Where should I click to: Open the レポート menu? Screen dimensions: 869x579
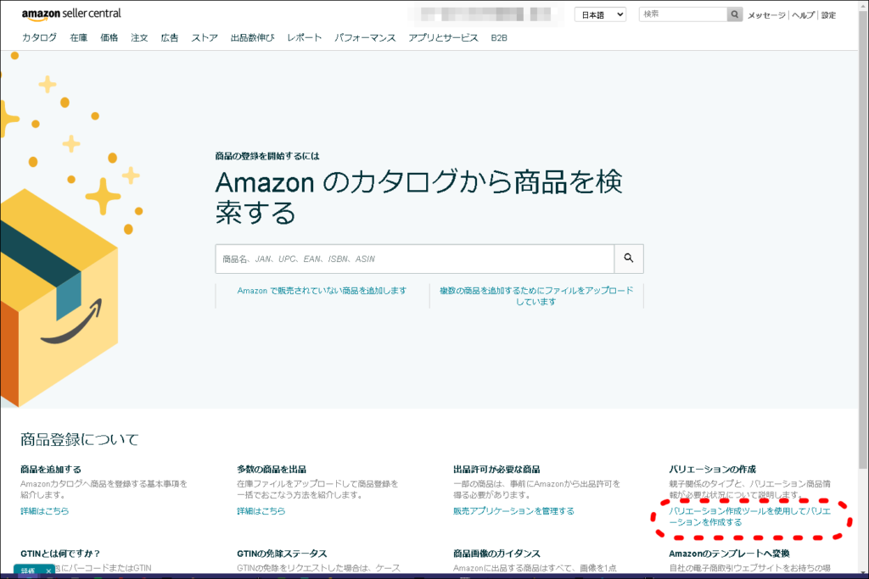click(x=305, y=37)
